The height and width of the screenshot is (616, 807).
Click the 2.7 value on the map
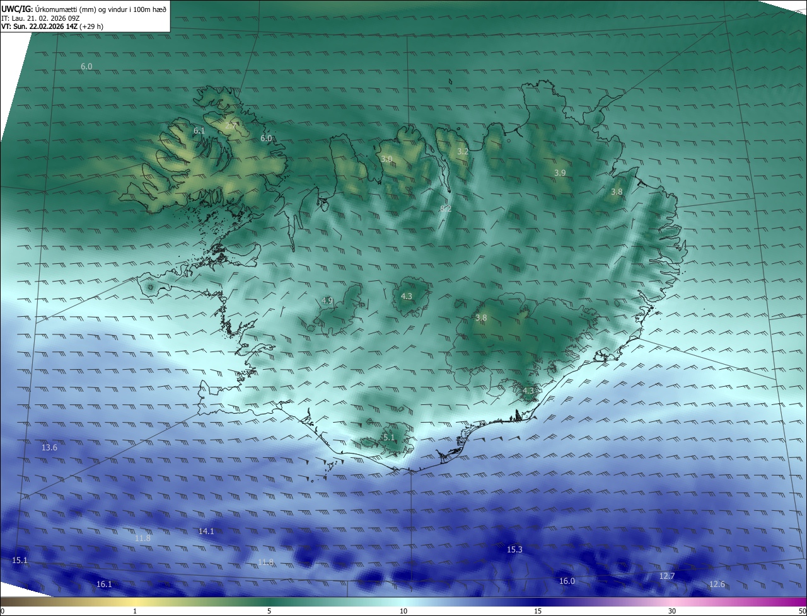[231, 126]
